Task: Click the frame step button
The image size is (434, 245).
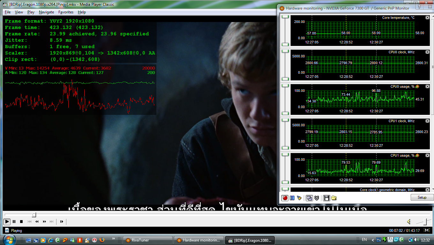Action: [x=62, y=221]
